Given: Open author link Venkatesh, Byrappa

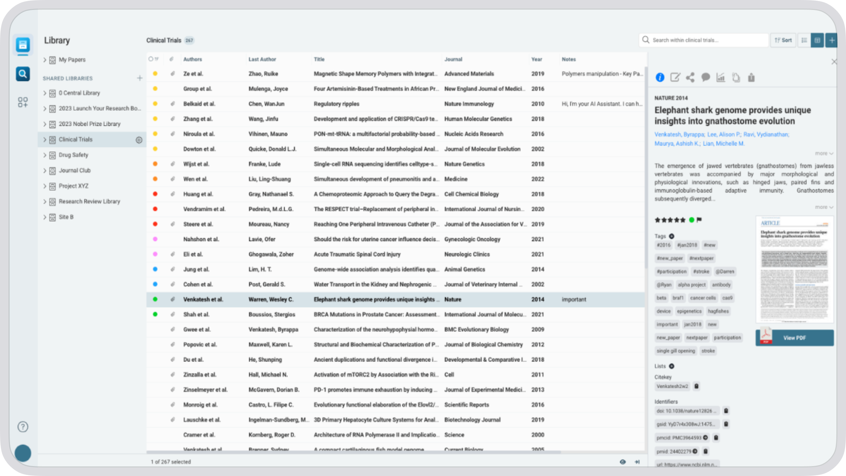Looking at the screenshot, I should click(679, 134).
